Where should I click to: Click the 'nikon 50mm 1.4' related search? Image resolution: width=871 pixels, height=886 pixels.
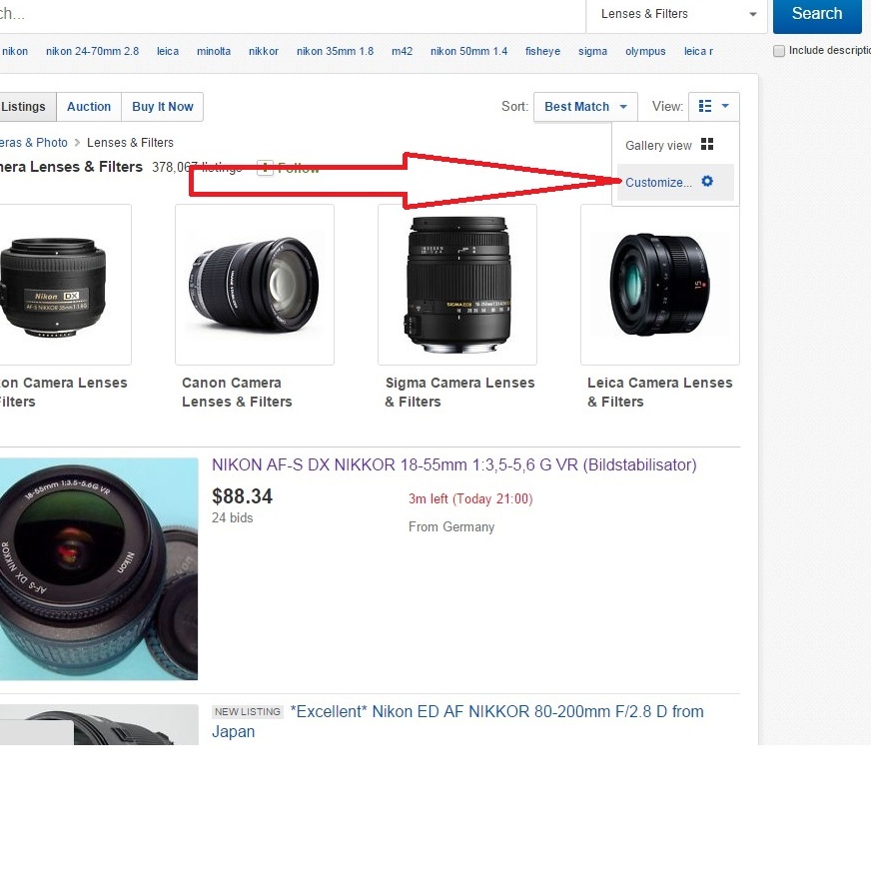469,51
